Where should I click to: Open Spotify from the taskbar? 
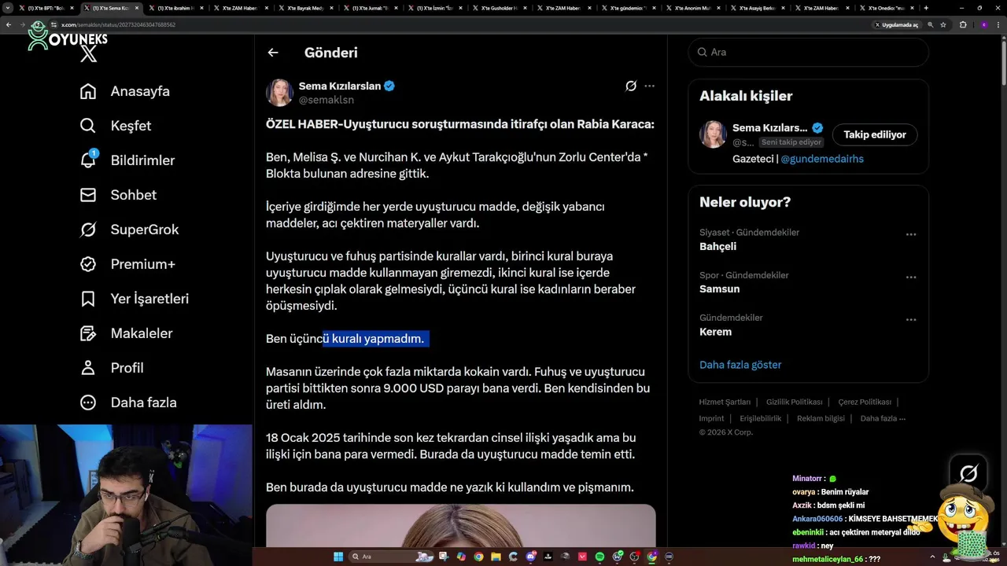click(x=600, y=557)
